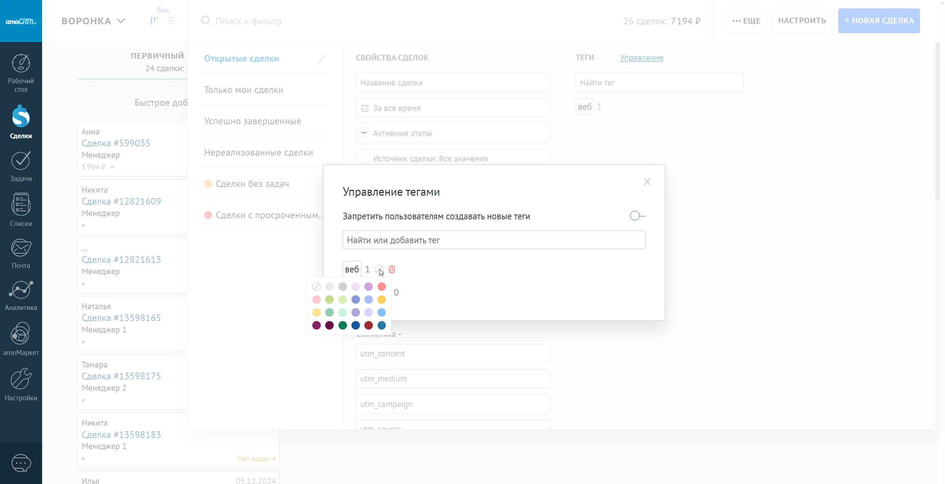
Task: Click the Управление tags link
Action: coord(641,58)
